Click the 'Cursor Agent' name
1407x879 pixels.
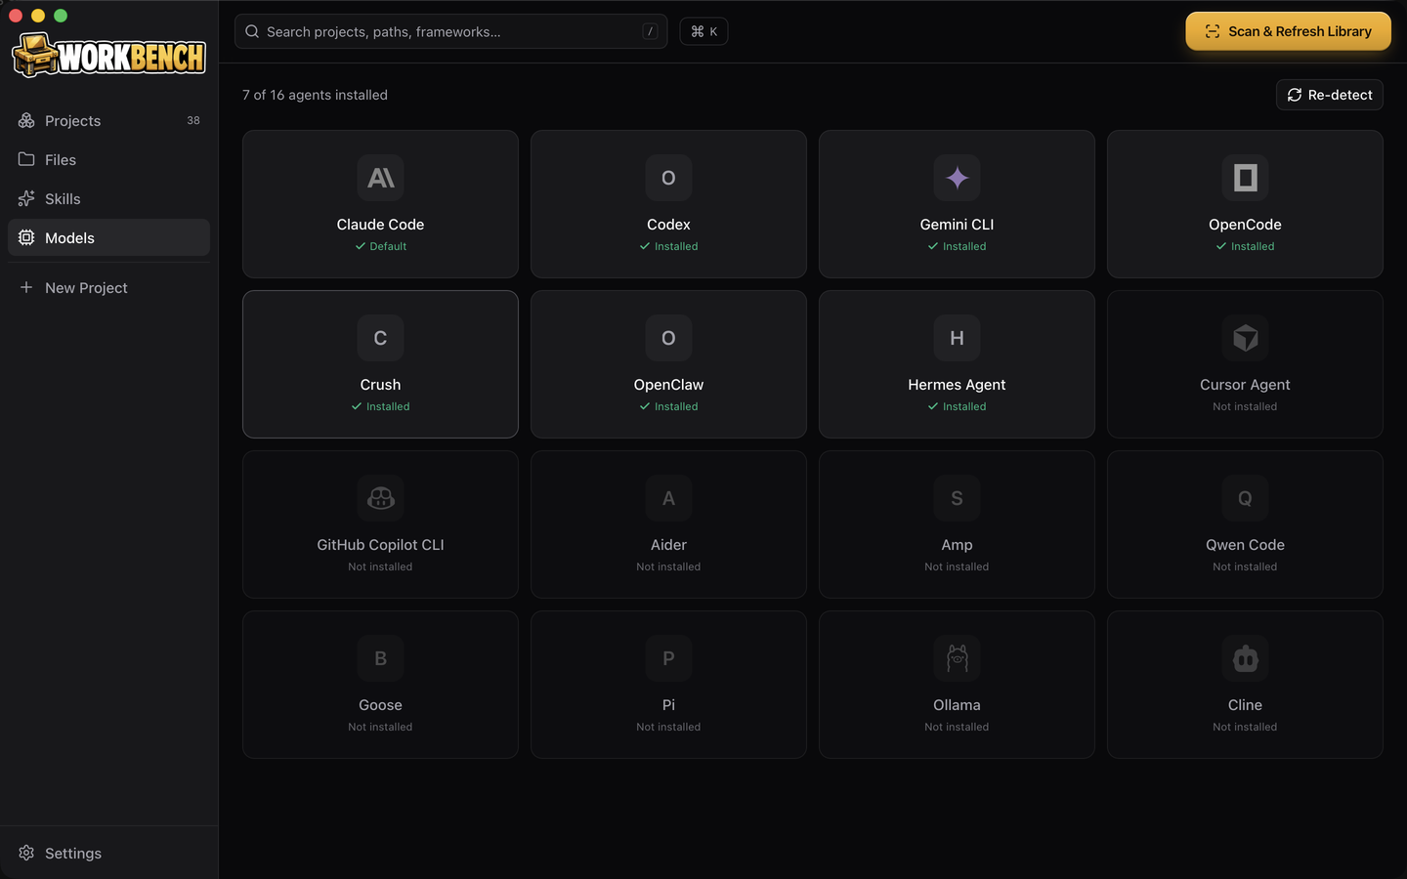coord(1245,385)
